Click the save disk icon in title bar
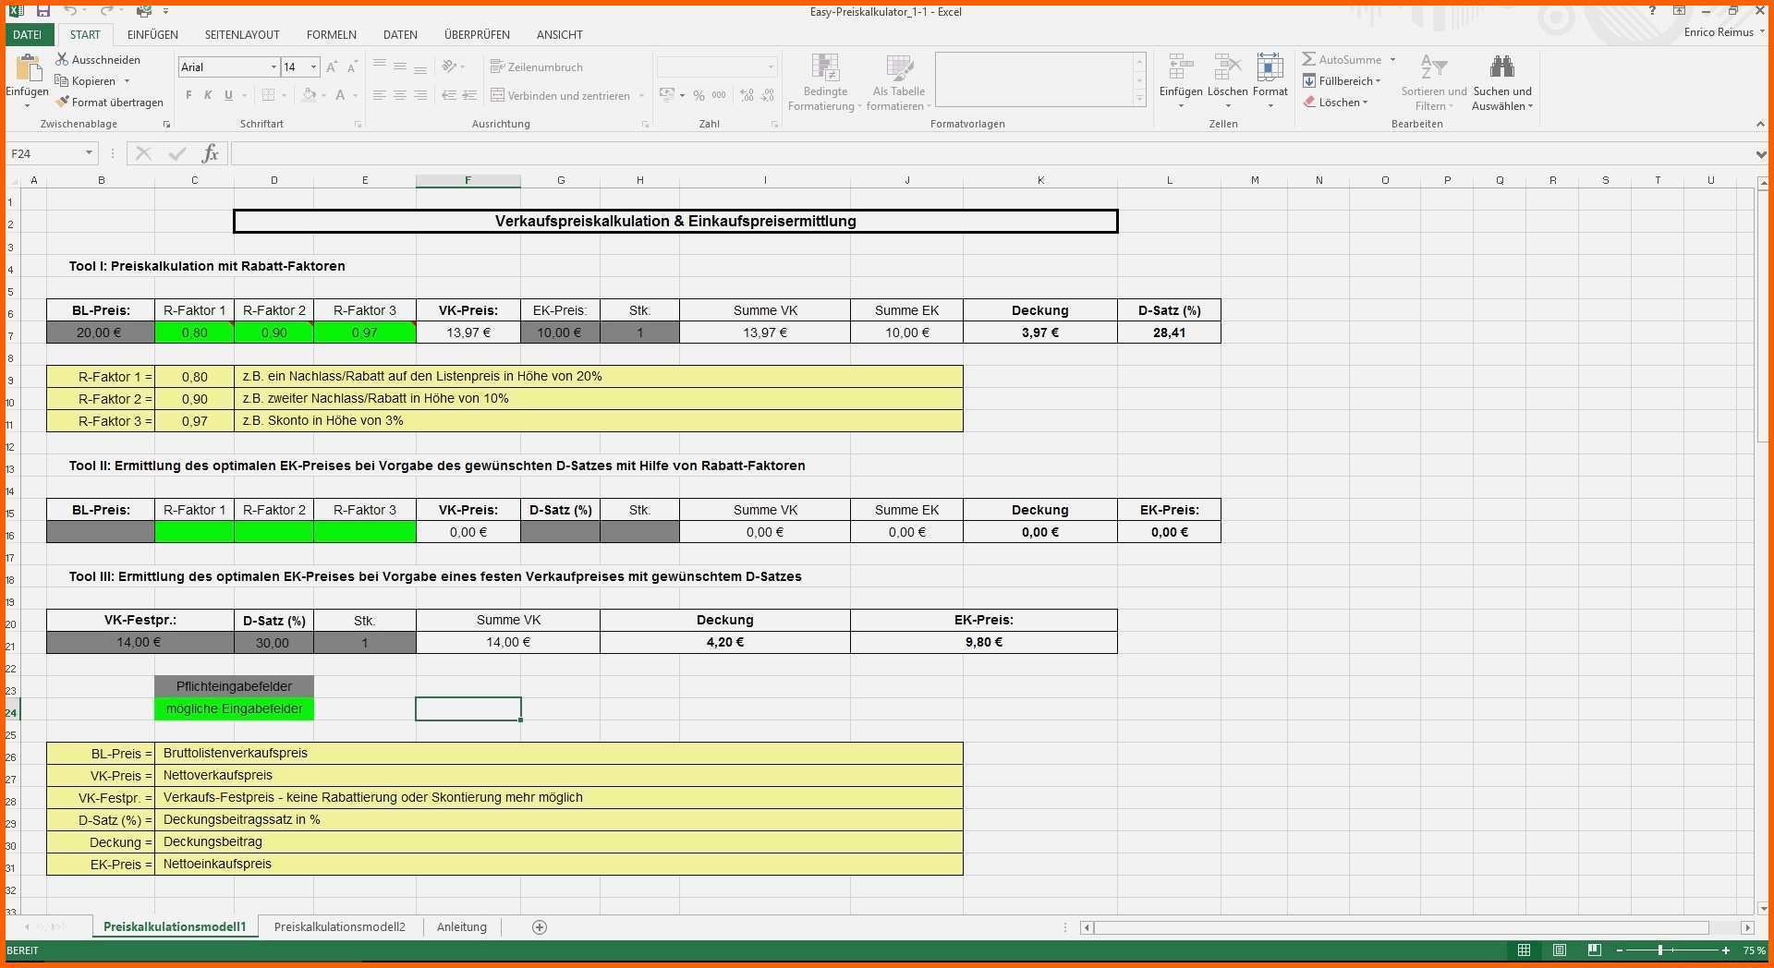 coord(43,11)
